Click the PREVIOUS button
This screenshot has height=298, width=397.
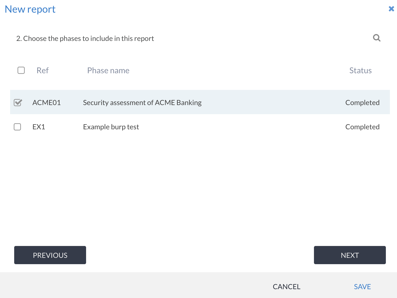point(50,255)
